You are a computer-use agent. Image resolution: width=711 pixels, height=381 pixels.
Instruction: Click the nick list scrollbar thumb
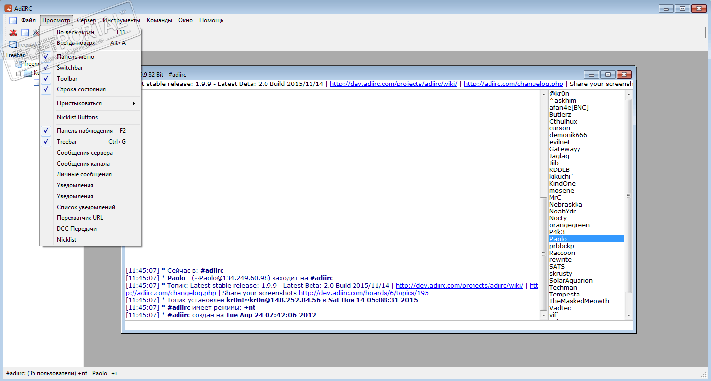[x=629, y=195]
